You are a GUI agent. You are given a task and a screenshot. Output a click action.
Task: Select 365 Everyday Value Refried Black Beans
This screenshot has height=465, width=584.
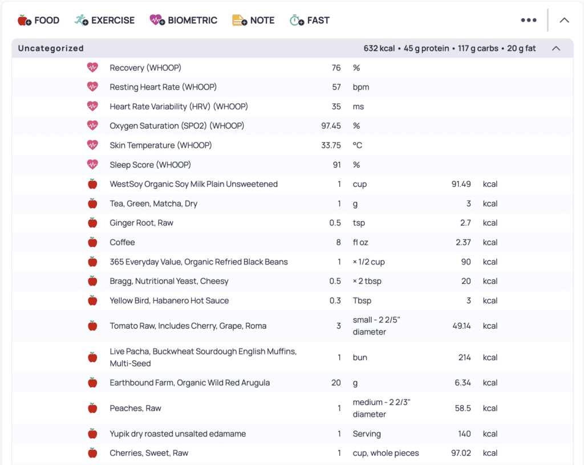click(x=198, y=262)
